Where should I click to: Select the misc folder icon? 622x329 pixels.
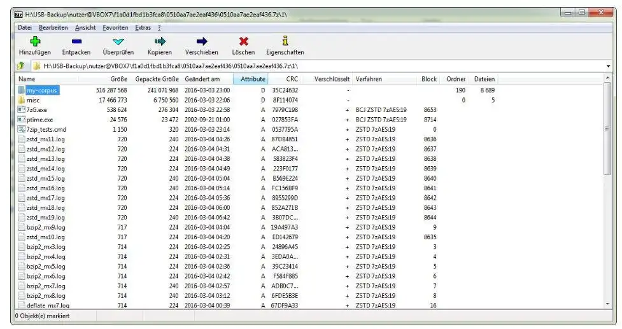point(22,100)
